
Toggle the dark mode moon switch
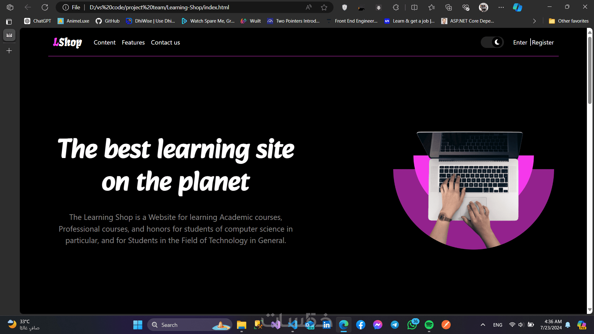pos(492,42)
